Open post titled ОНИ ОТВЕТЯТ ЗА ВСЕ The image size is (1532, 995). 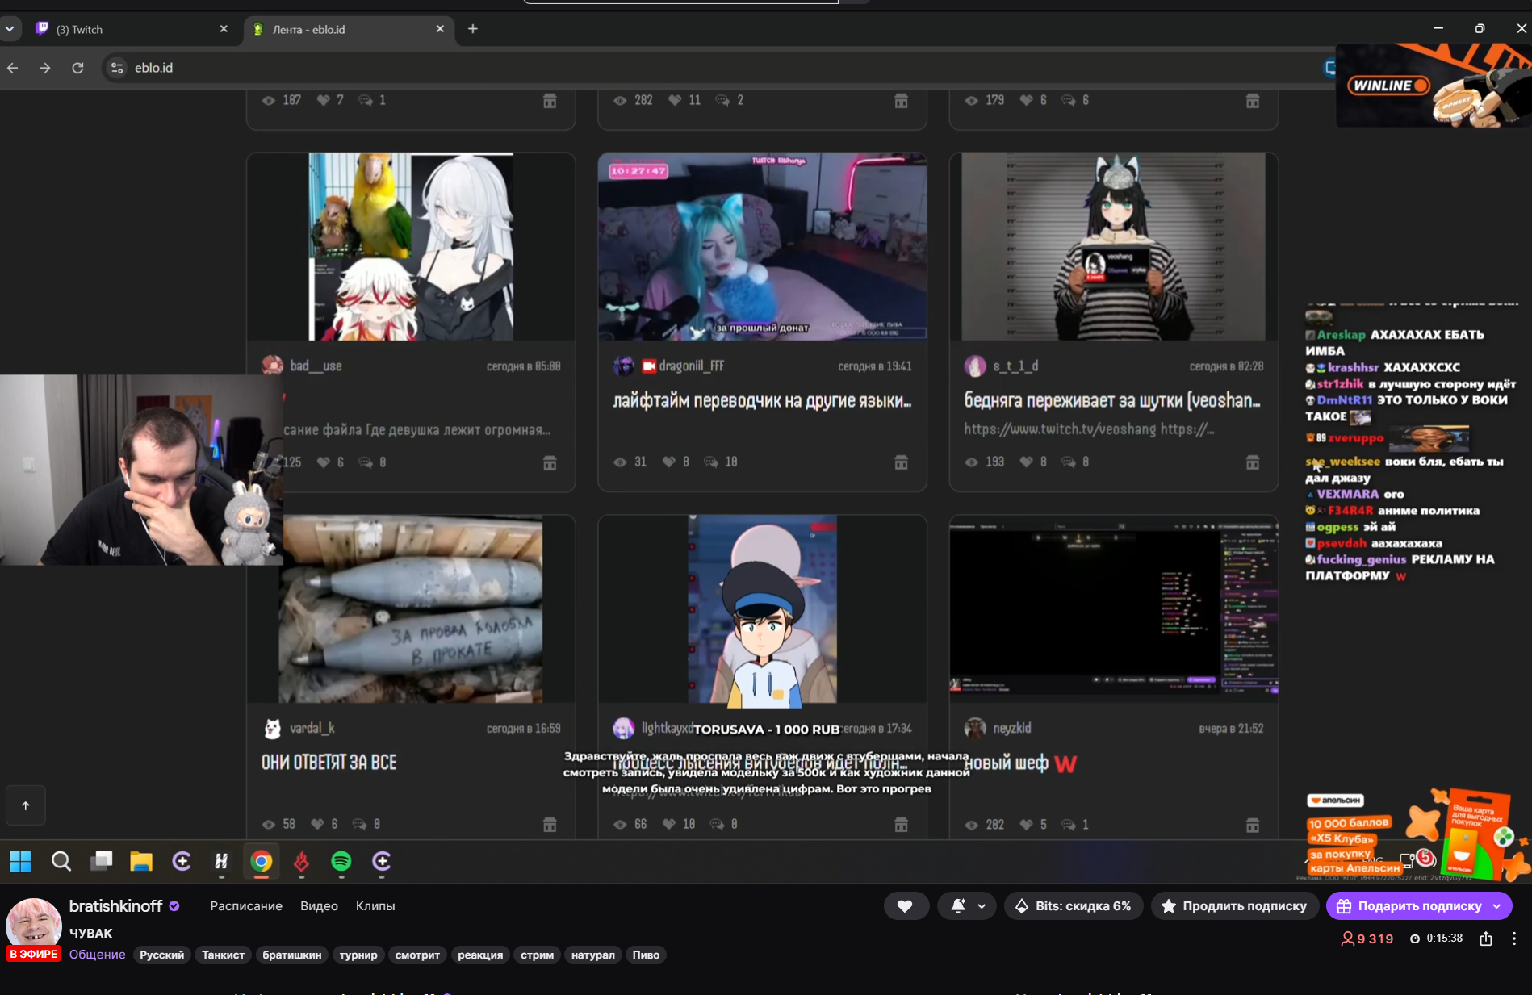[329, 763]
